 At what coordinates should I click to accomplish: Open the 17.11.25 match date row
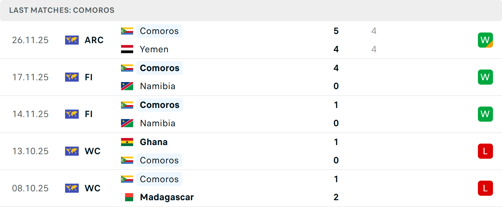(x=30, y=77)
